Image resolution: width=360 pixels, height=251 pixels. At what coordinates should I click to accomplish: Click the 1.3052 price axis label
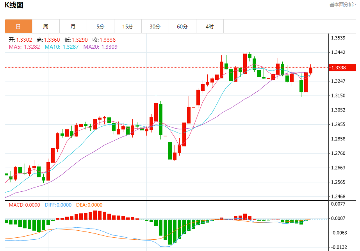(338, 110)
